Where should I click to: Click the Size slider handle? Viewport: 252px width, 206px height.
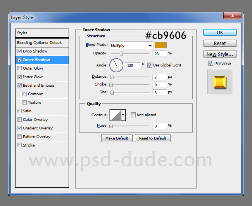coord(112,93)
